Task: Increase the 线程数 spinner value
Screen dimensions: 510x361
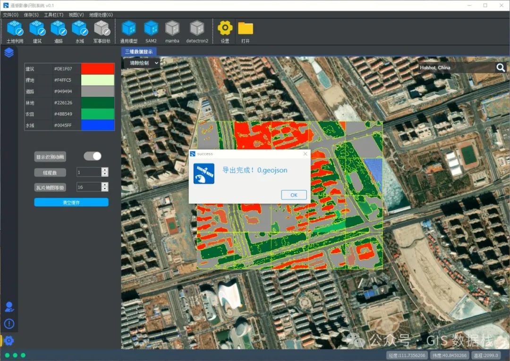Action: pyautogui.click(x=105, y=170)
